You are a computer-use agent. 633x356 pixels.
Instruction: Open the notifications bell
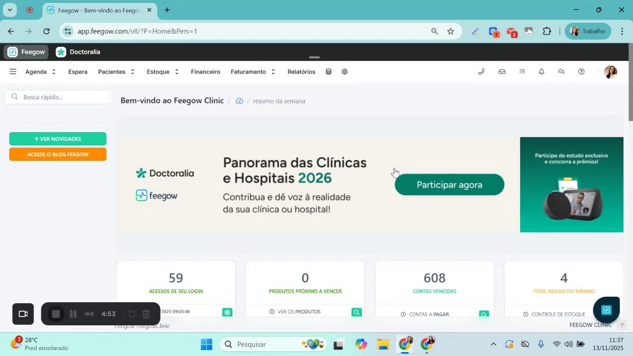click(x=542, y=72)
